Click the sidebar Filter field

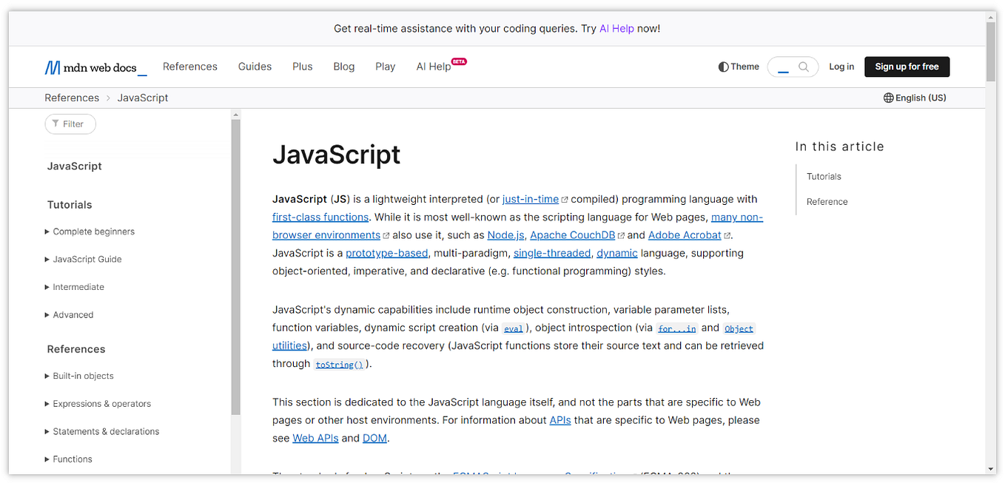click(71, 124)
